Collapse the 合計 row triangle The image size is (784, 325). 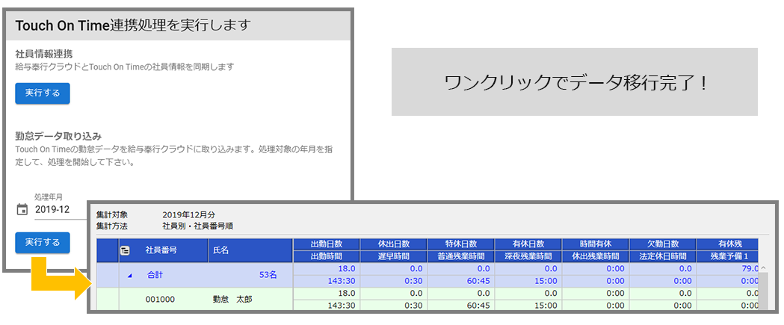(131, 275)
